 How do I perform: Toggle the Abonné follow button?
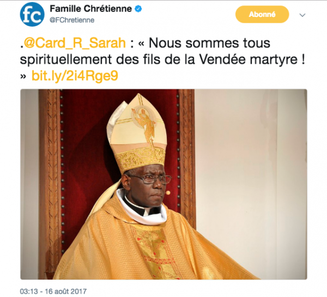point(262,14)
